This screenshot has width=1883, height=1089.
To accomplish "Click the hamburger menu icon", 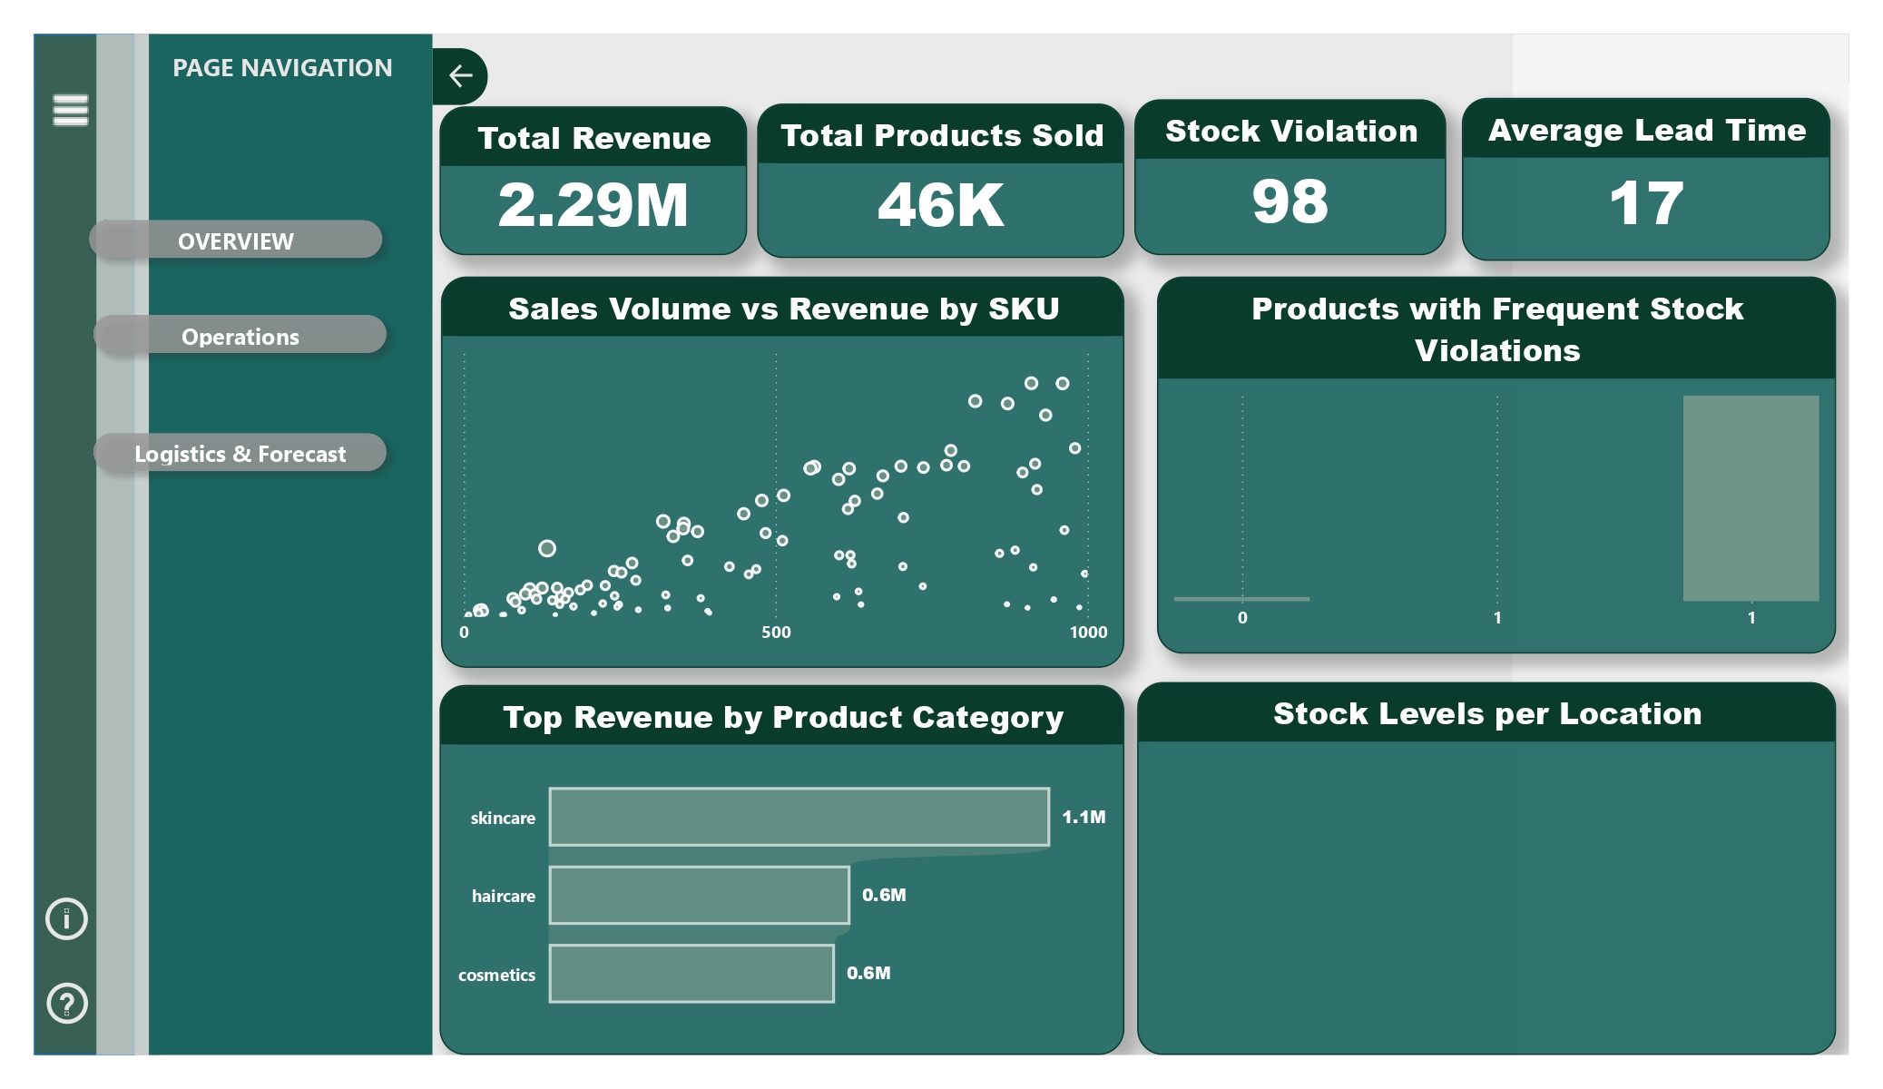I will point(70,110).
